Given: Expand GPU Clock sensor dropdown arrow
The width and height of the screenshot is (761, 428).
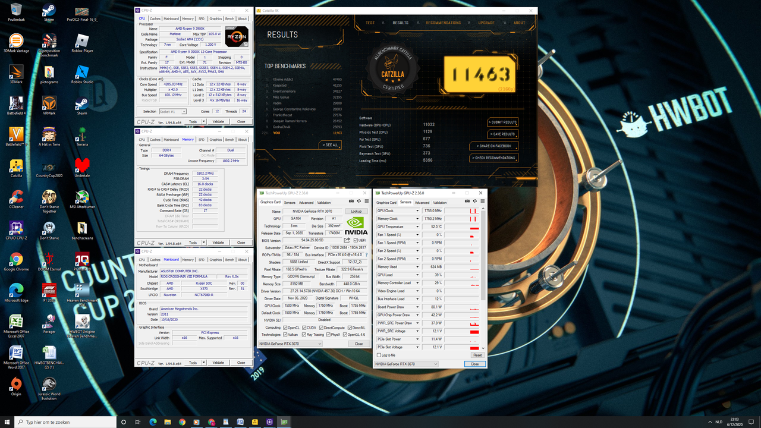Looking at the screenshot, I should [417, 210].
